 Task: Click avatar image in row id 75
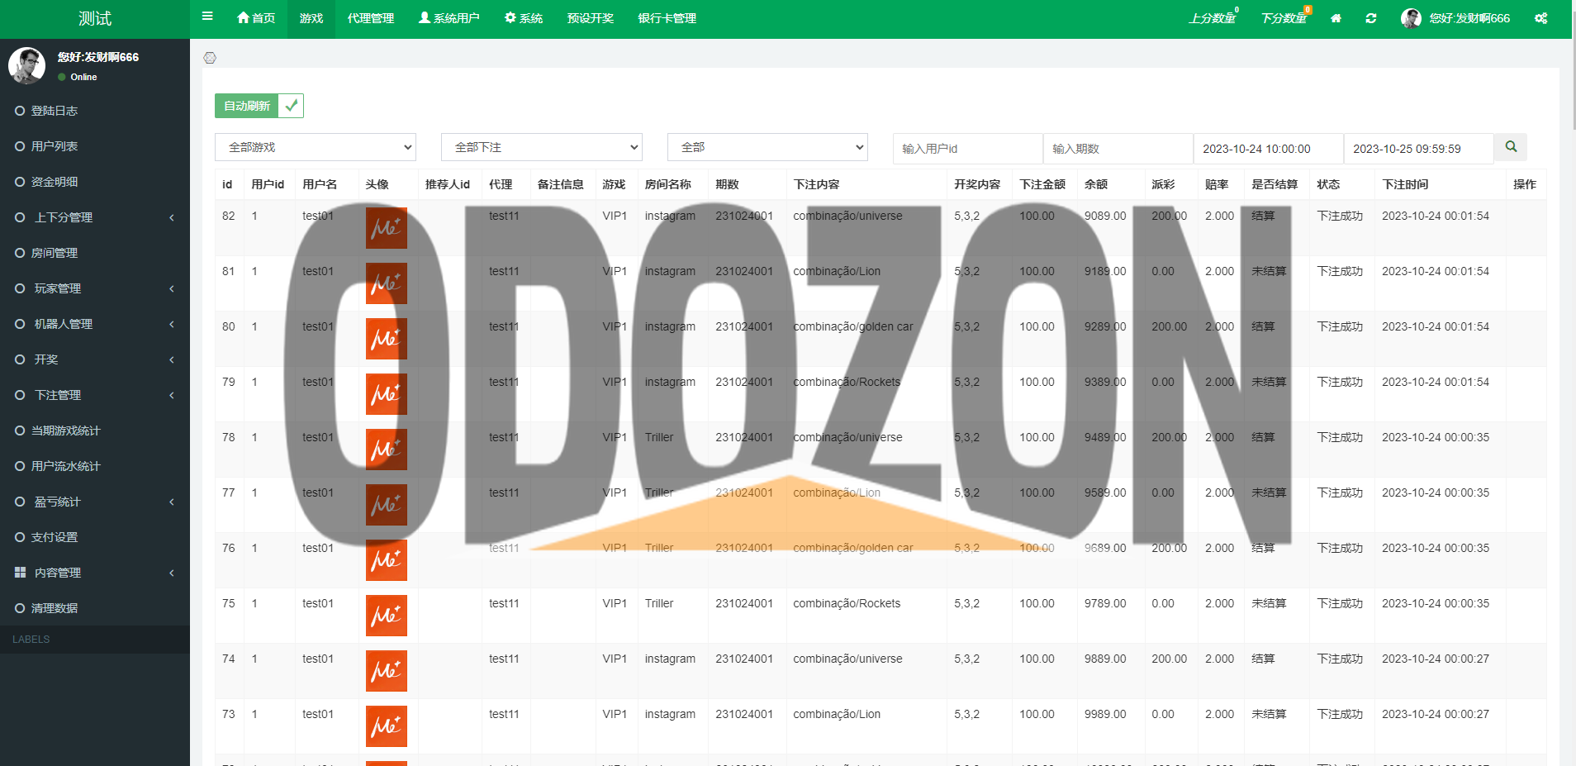click(x=387, y=616)
